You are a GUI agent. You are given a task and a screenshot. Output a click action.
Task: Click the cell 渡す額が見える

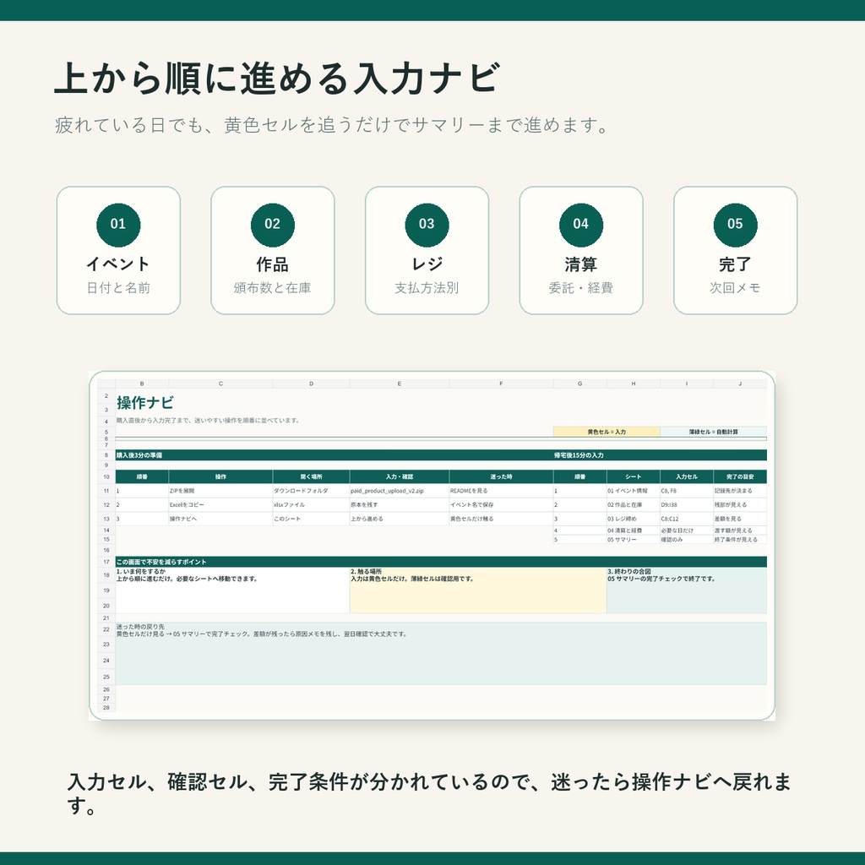[740, 530]
